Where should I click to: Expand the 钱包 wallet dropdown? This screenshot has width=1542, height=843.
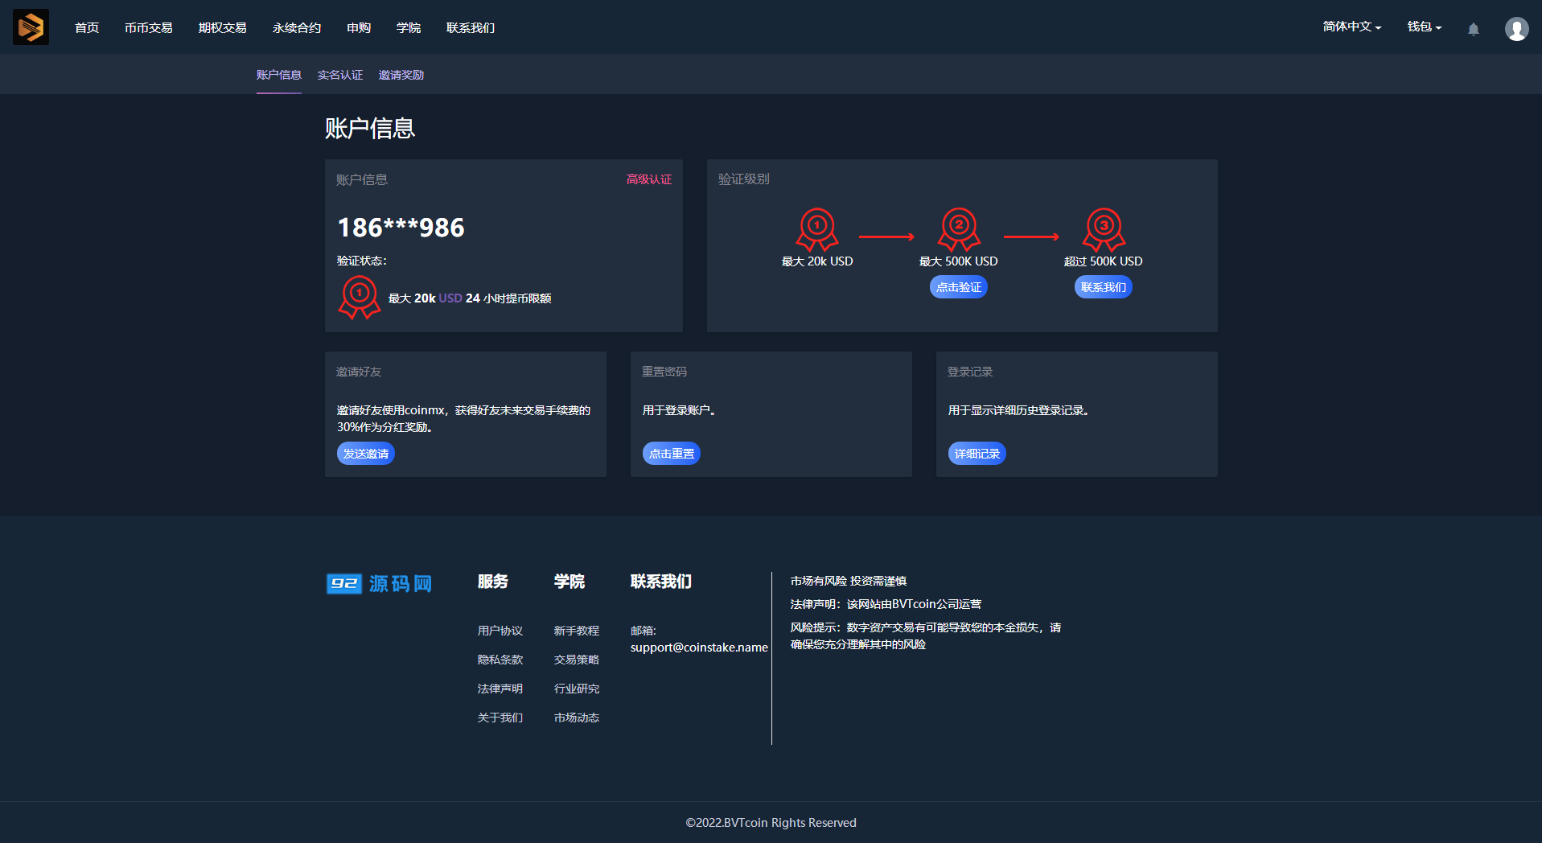(x=1425, y=27)
